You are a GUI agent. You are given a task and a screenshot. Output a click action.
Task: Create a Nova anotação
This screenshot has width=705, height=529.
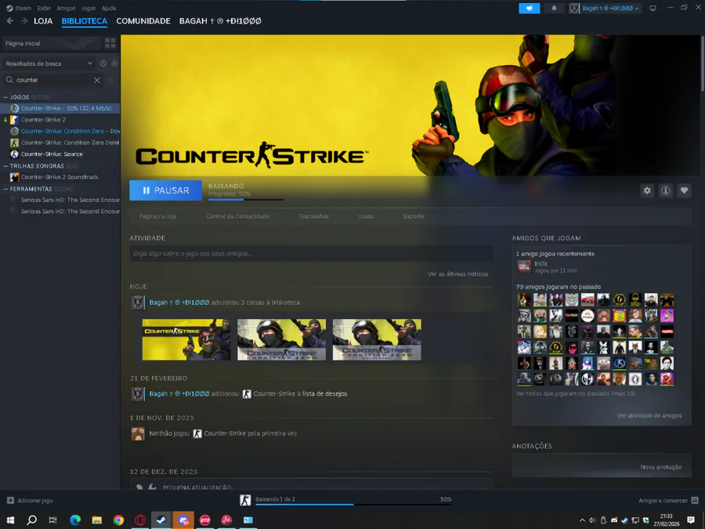pyautogui.click(x=660, y=467)
